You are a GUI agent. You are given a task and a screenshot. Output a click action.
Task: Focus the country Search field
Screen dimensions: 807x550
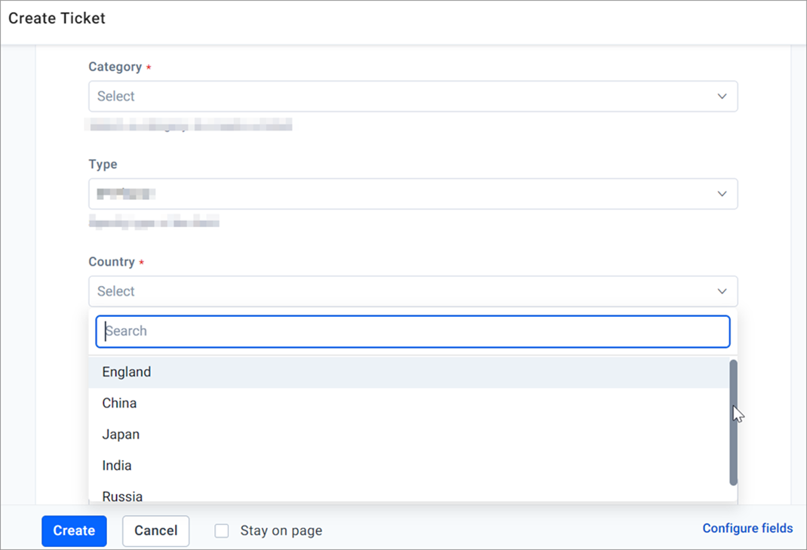tap(413, 331)
